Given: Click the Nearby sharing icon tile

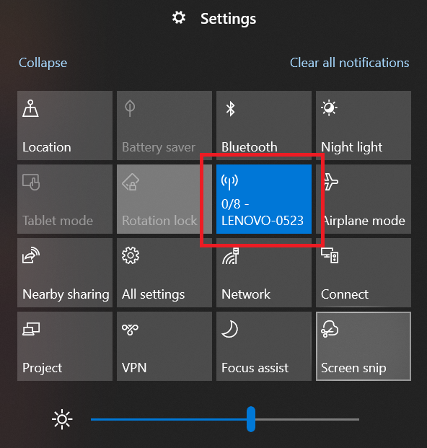Looking at the screenshot, I should pyautogui.click(x=65, y=273).
